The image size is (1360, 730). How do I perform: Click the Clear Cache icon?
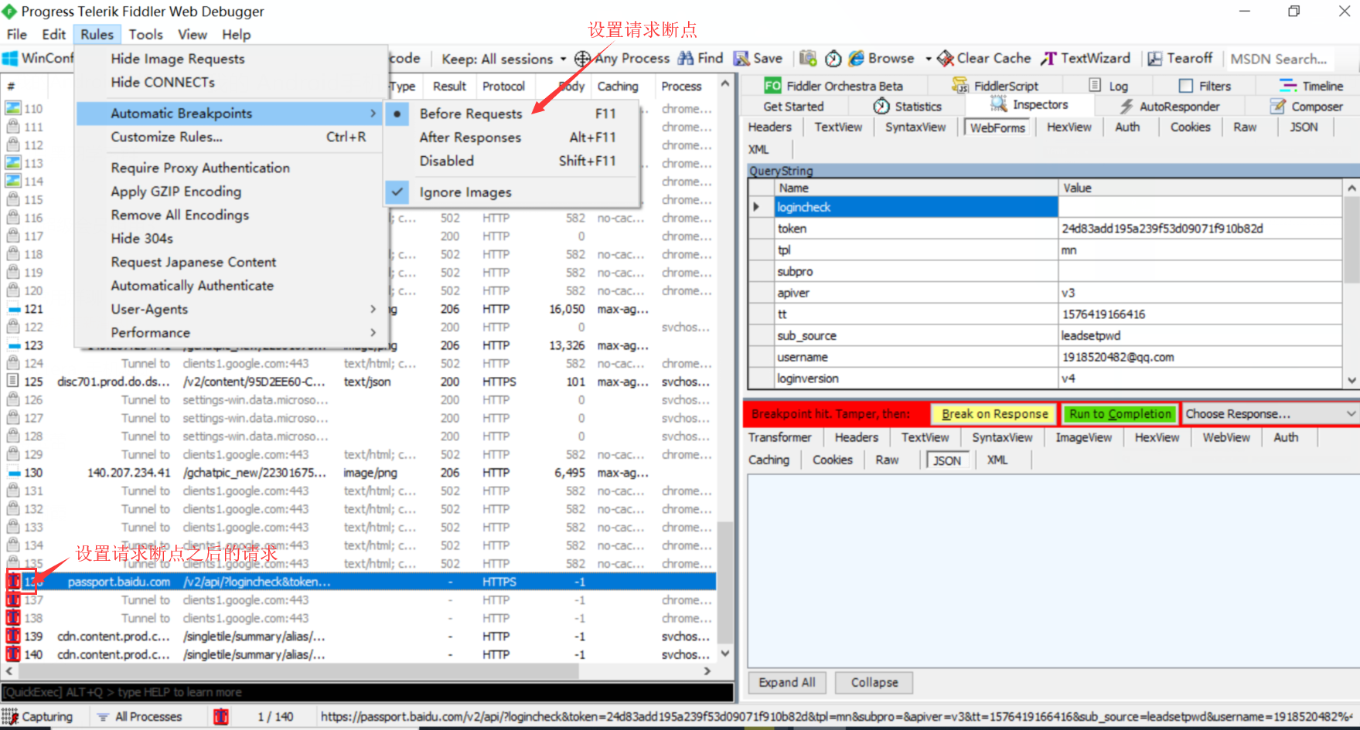pyautogui.click(x=946, y=59)
